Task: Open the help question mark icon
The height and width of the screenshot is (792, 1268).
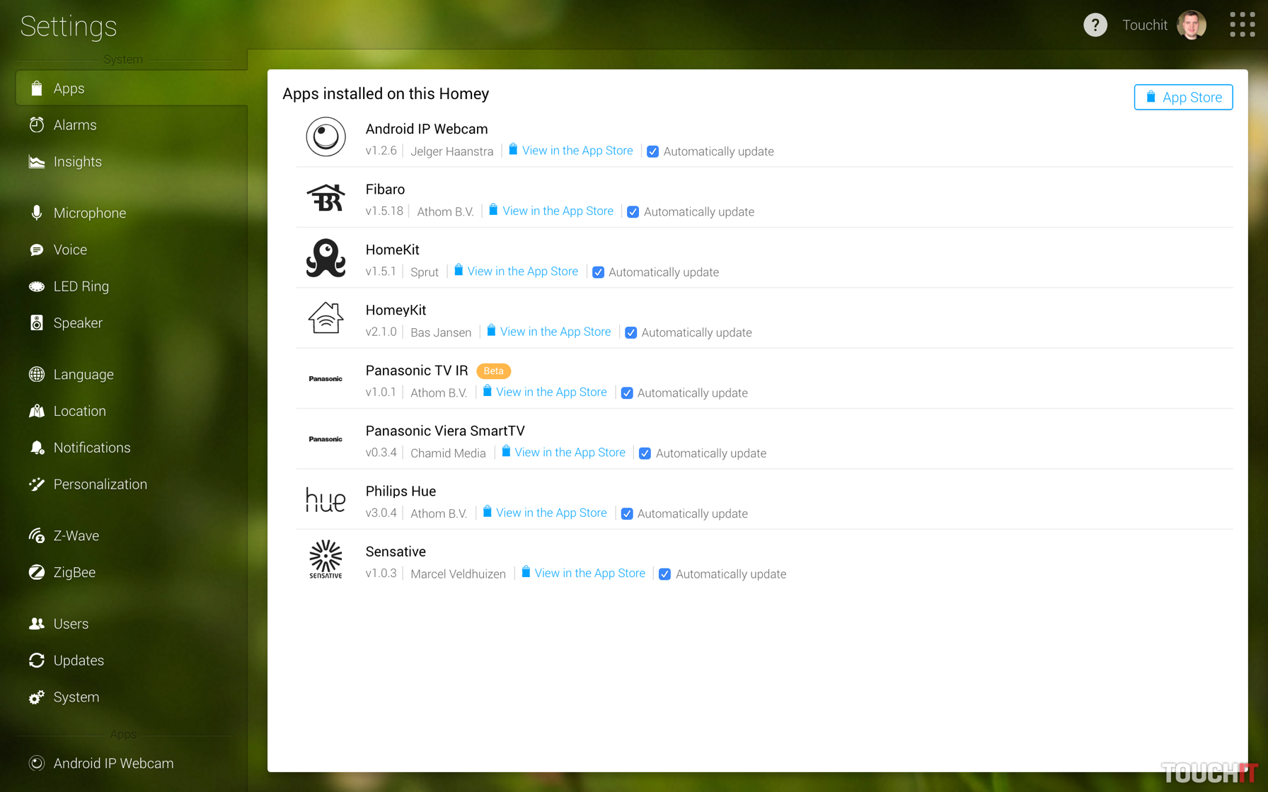Action: click(x=1095, y=25)
